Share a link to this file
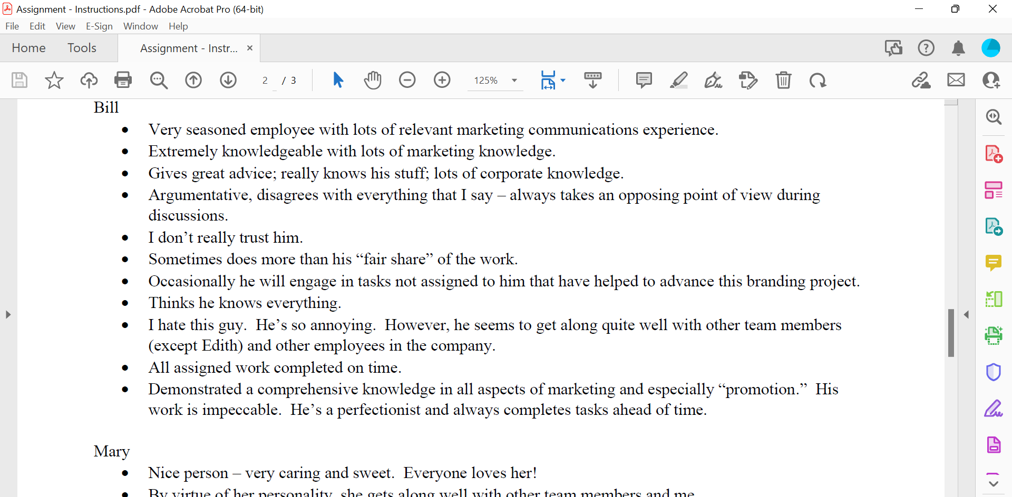Screen dimensions: 1012x497 point(921,80)
